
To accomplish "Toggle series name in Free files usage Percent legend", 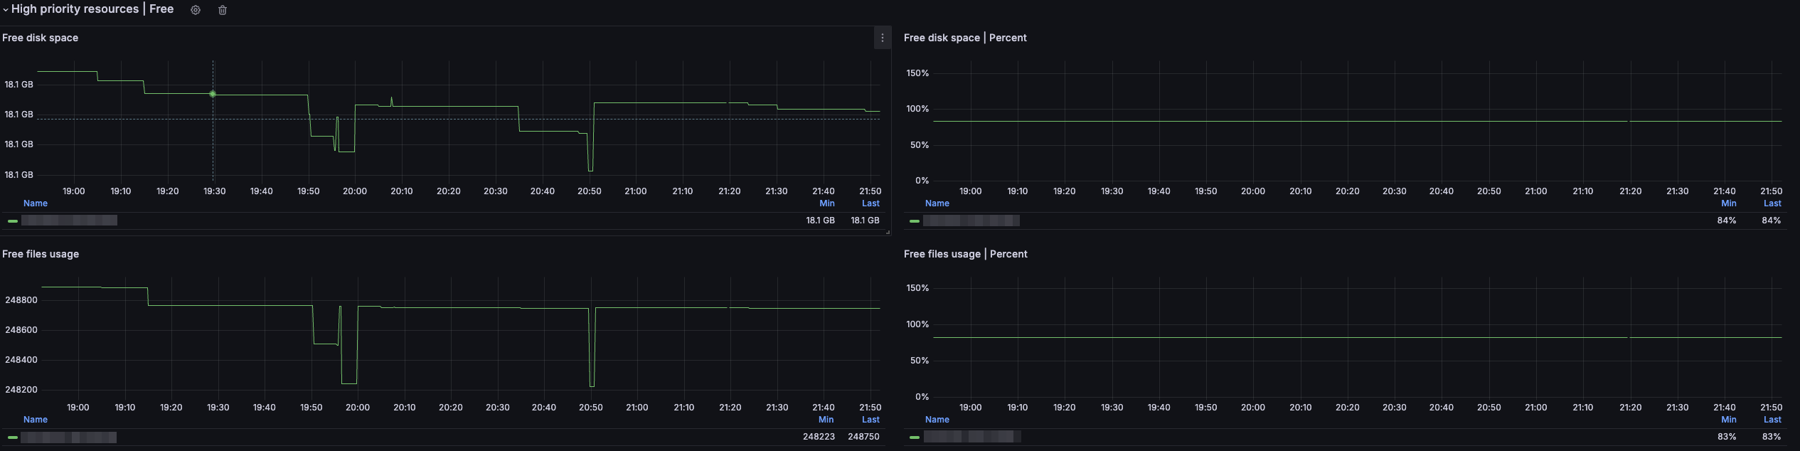I will tap(971, 437).
